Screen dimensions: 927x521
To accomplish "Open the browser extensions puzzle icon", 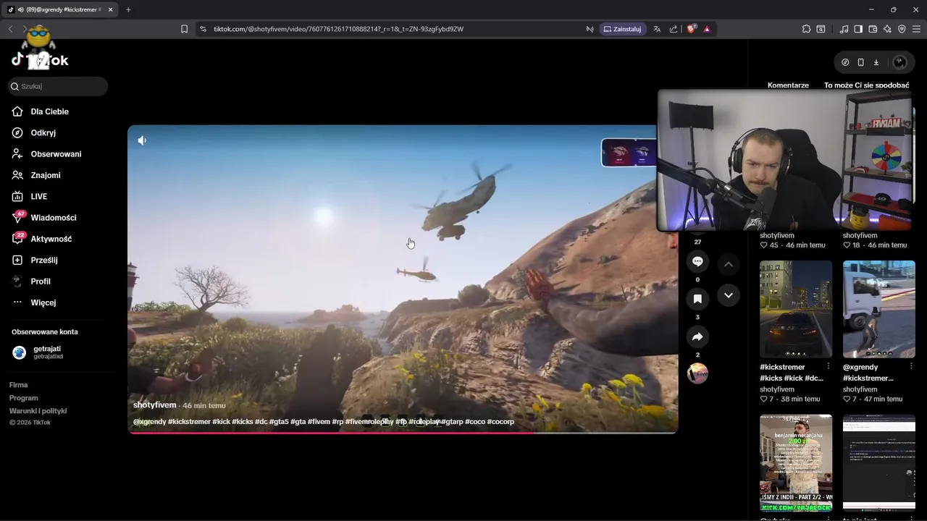I will click(806, 29).
